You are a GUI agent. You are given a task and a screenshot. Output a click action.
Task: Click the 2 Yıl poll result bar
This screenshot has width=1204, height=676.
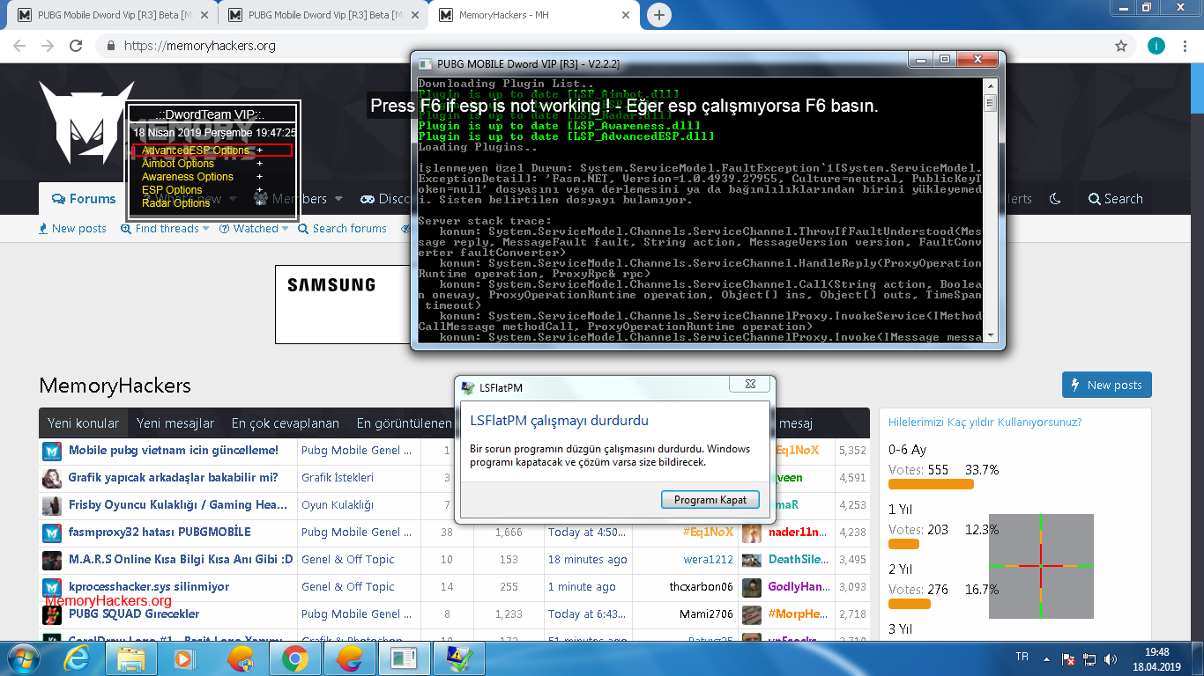coord(910,604)
